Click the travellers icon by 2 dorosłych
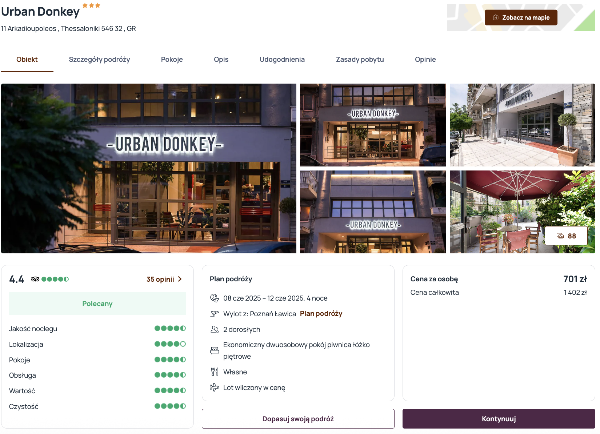The width and height of the screenshot is (600, 434). click(x=215, y=329)
